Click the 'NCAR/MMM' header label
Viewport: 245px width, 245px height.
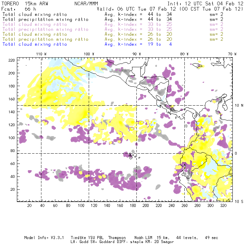(86, 4)
